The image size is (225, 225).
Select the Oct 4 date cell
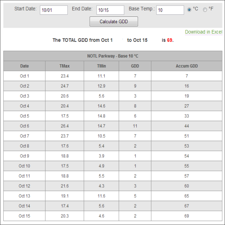click(24, 106)
